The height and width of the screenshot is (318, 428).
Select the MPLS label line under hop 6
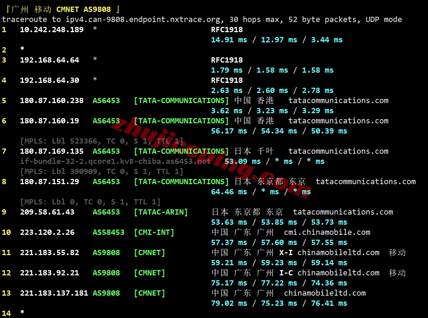(x=101, y=141)
